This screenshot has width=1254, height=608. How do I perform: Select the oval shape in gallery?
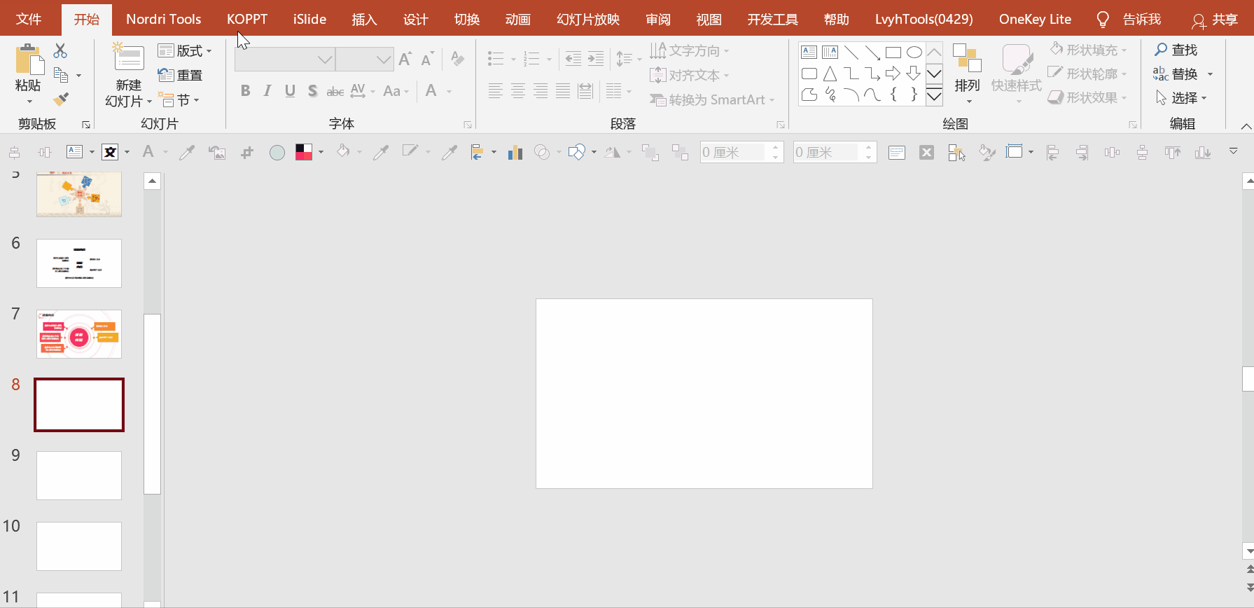914,53
